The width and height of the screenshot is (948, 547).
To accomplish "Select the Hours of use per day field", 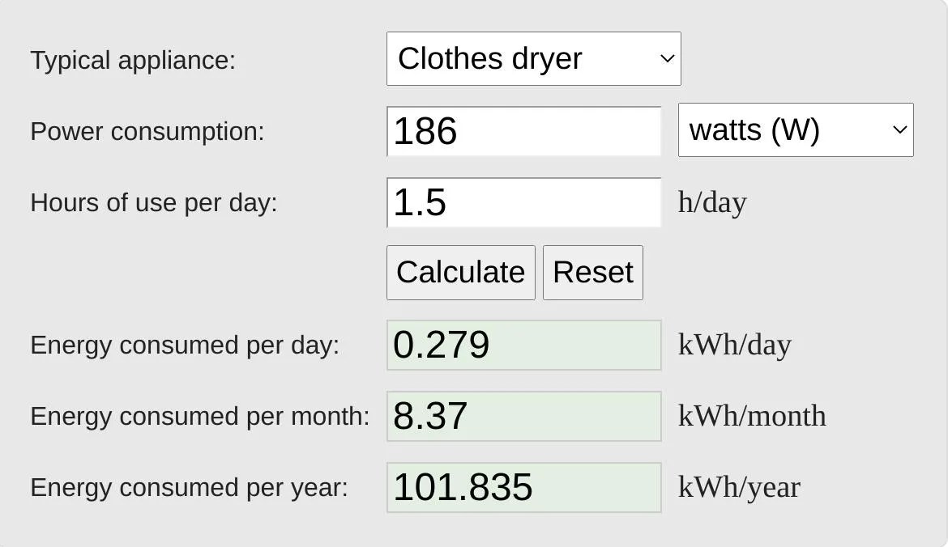I will [524, 201].
